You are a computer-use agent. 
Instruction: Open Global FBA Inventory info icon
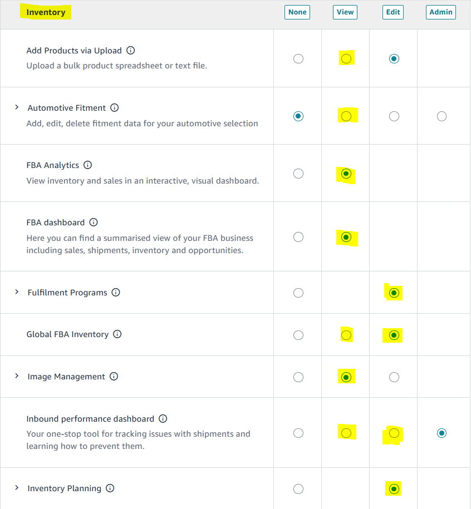117,334
